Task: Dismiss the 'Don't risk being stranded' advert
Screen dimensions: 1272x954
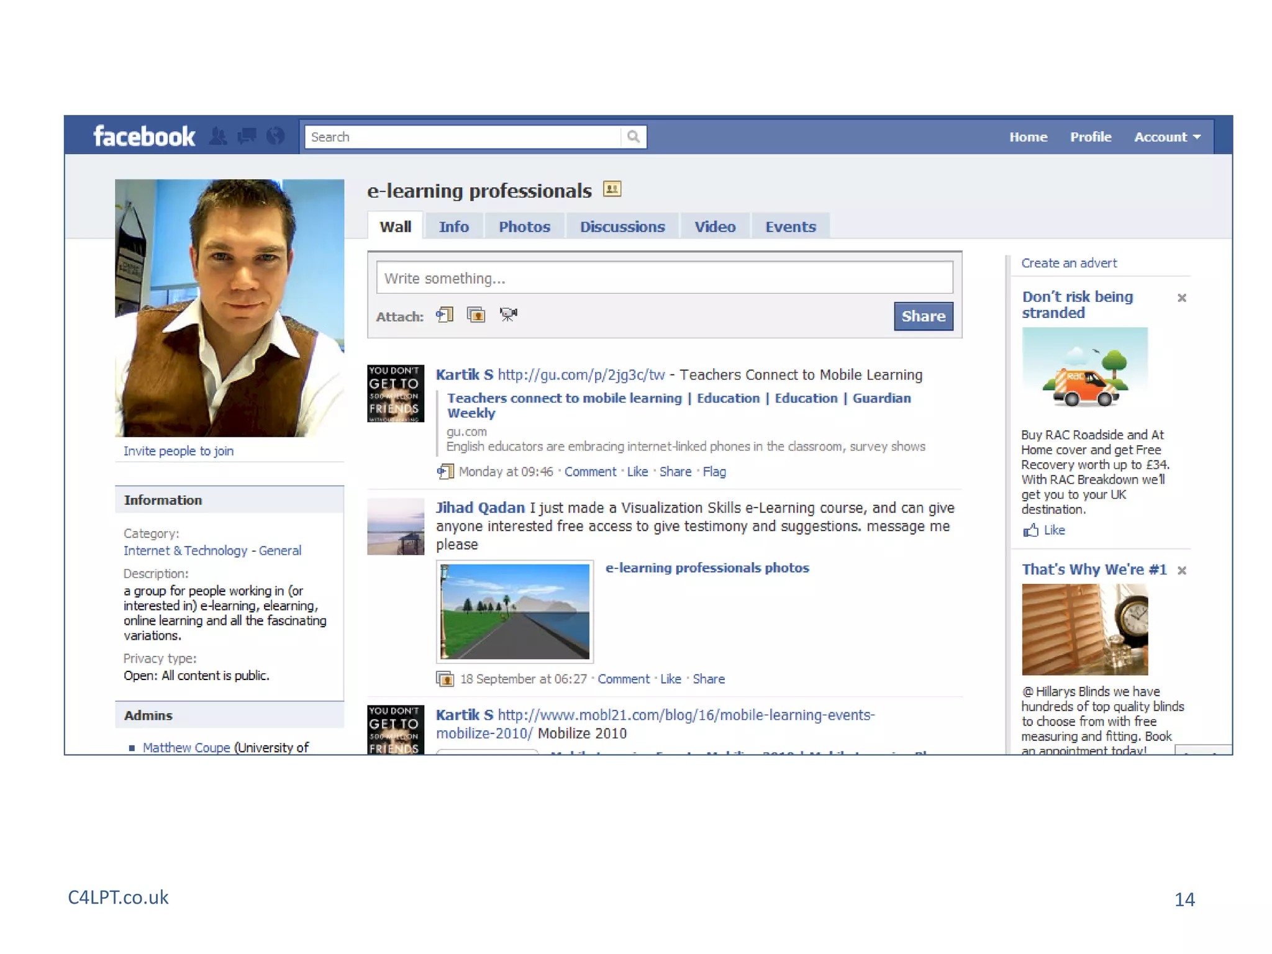Action: point(1181,298)
